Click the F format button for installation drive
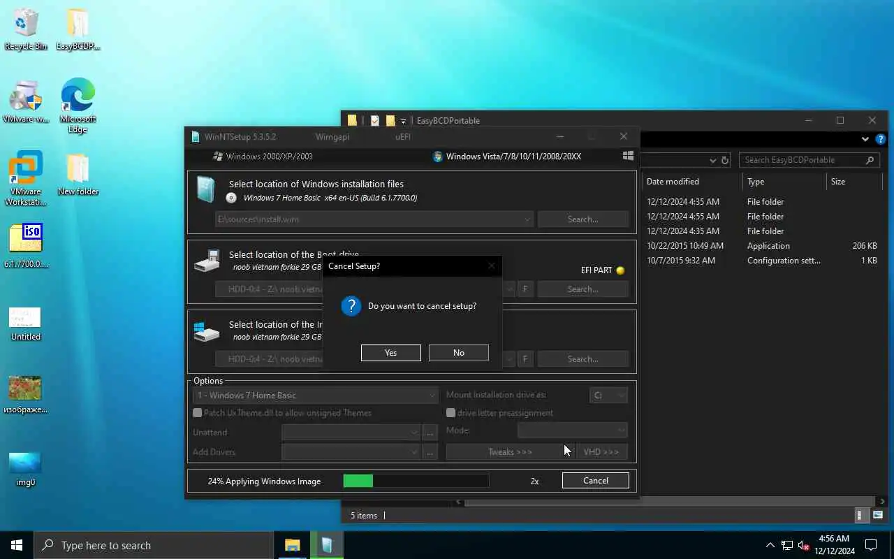 pos(525,359)
